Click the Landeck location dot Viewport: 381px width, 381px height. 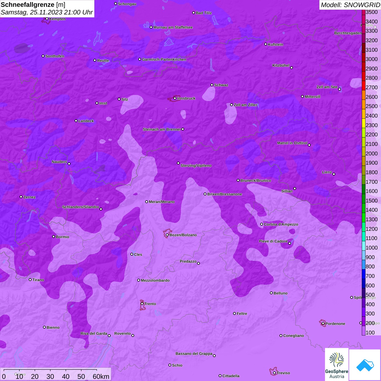76,121
